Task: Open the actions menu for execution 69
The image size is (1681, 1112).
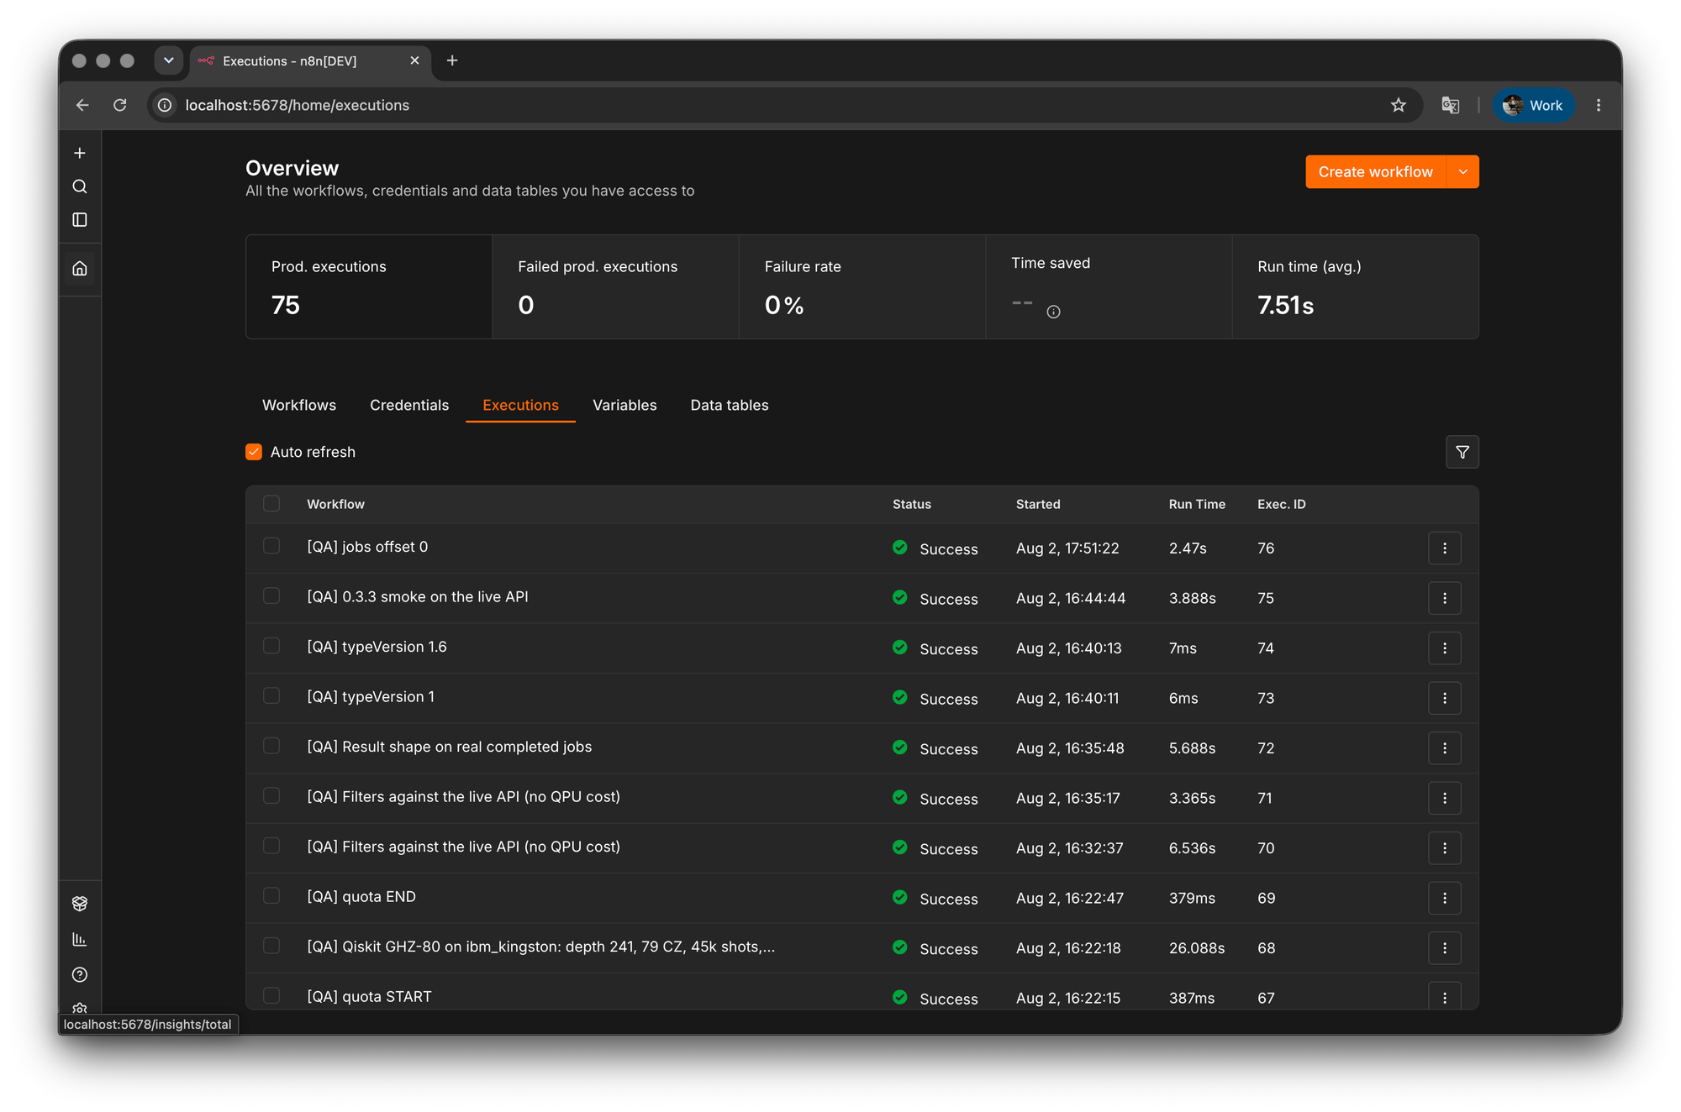Action: click(1445, 898)
